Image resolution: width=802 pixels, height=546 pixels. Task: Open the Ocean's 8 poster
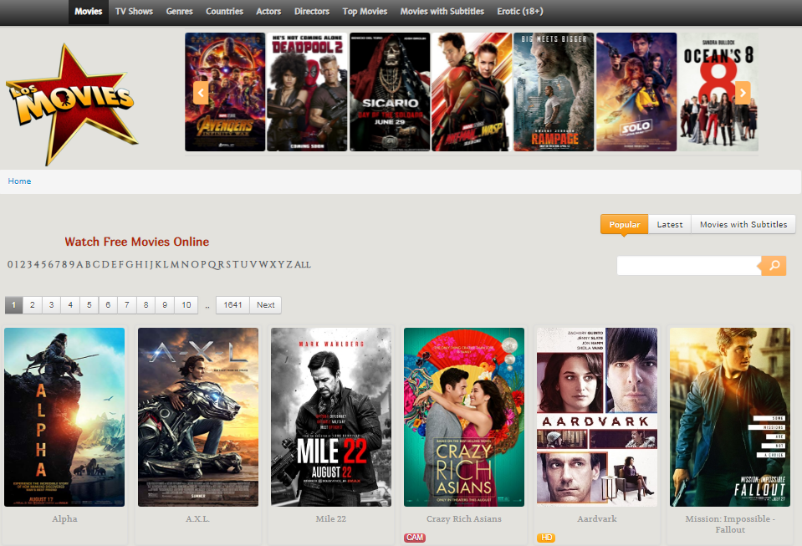[x=718, y=92]
